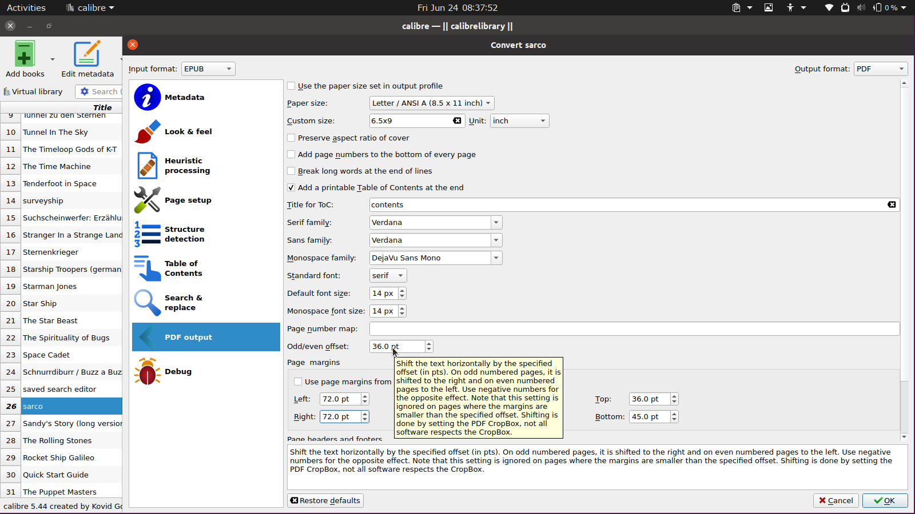This screenshot has height=514, width=915.
Task: Toggle Preserve aspect ratio of cover
Action: point(291,138)
